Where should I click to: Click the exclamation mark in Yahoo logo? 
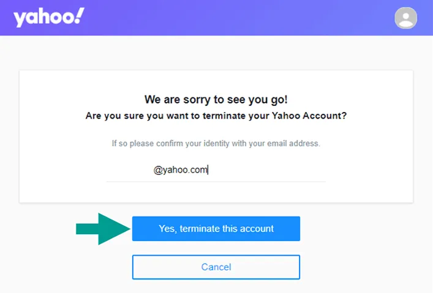click(x=80, y=15)
